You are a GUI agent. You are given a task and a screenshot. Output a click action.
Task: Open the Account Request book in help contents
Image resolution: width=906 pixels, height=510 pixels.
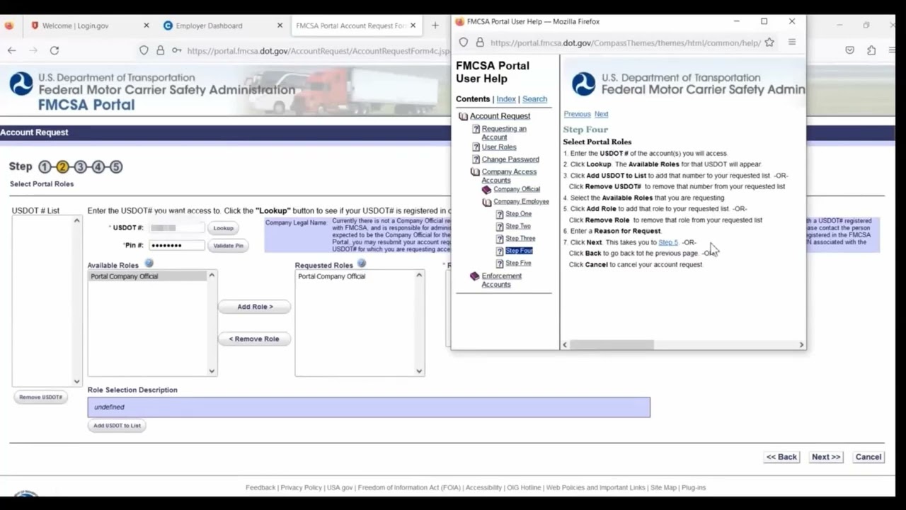[x=499, y=116]
